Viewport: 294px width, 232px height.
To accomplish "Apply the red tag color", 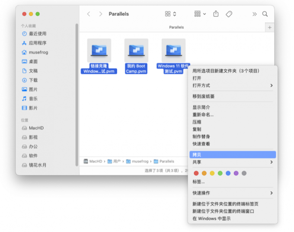I will pyautogui.click(x=196, y=173).
